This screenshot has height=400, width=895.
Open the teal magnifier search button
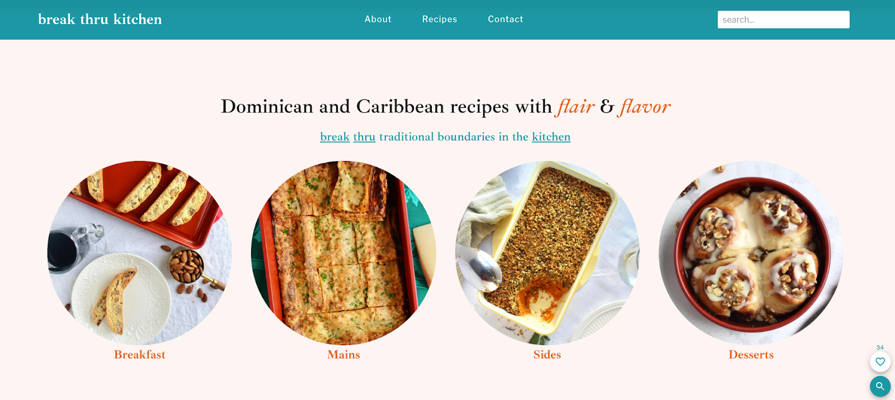click(x=880, y=386)
